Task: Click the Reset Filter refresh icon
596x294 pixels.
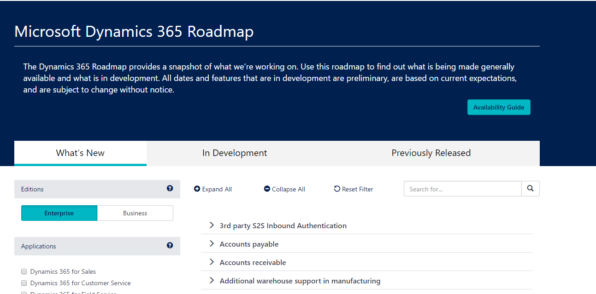Action: click(x=337, y=189)
